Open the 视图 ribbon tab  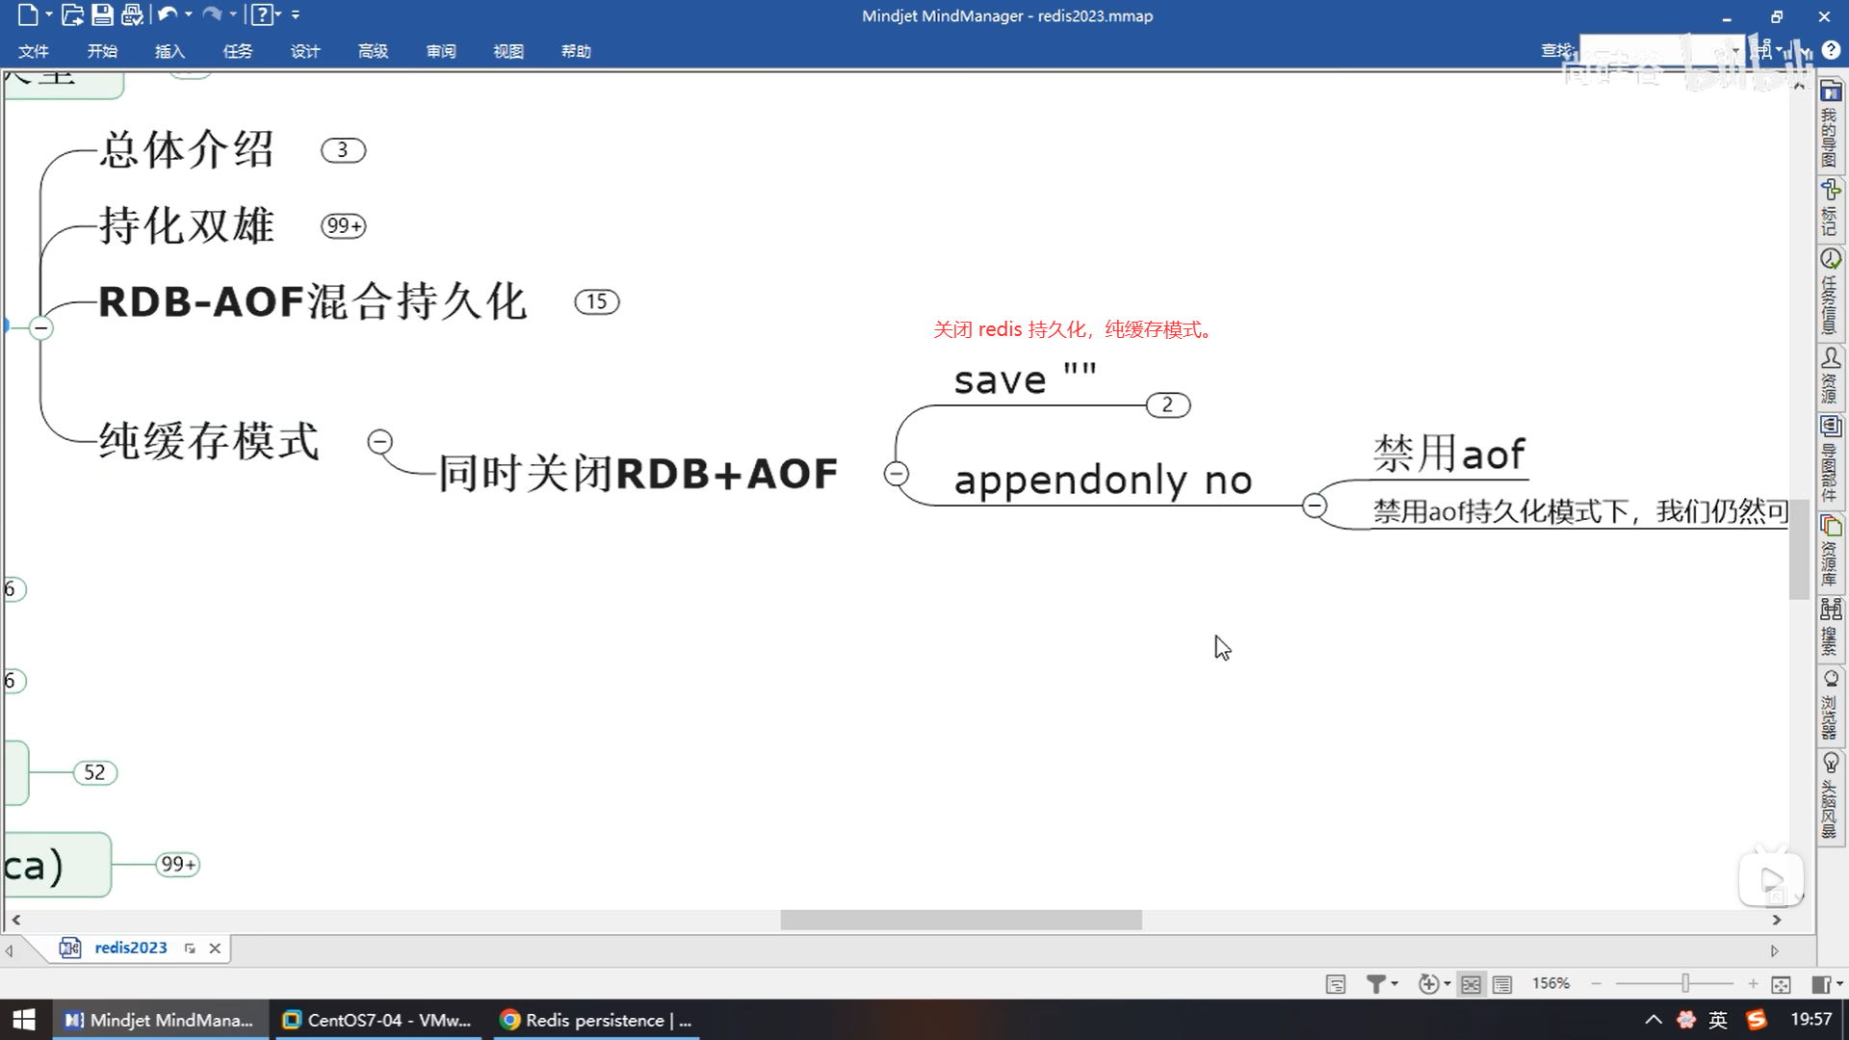click(x=508, y=51)
